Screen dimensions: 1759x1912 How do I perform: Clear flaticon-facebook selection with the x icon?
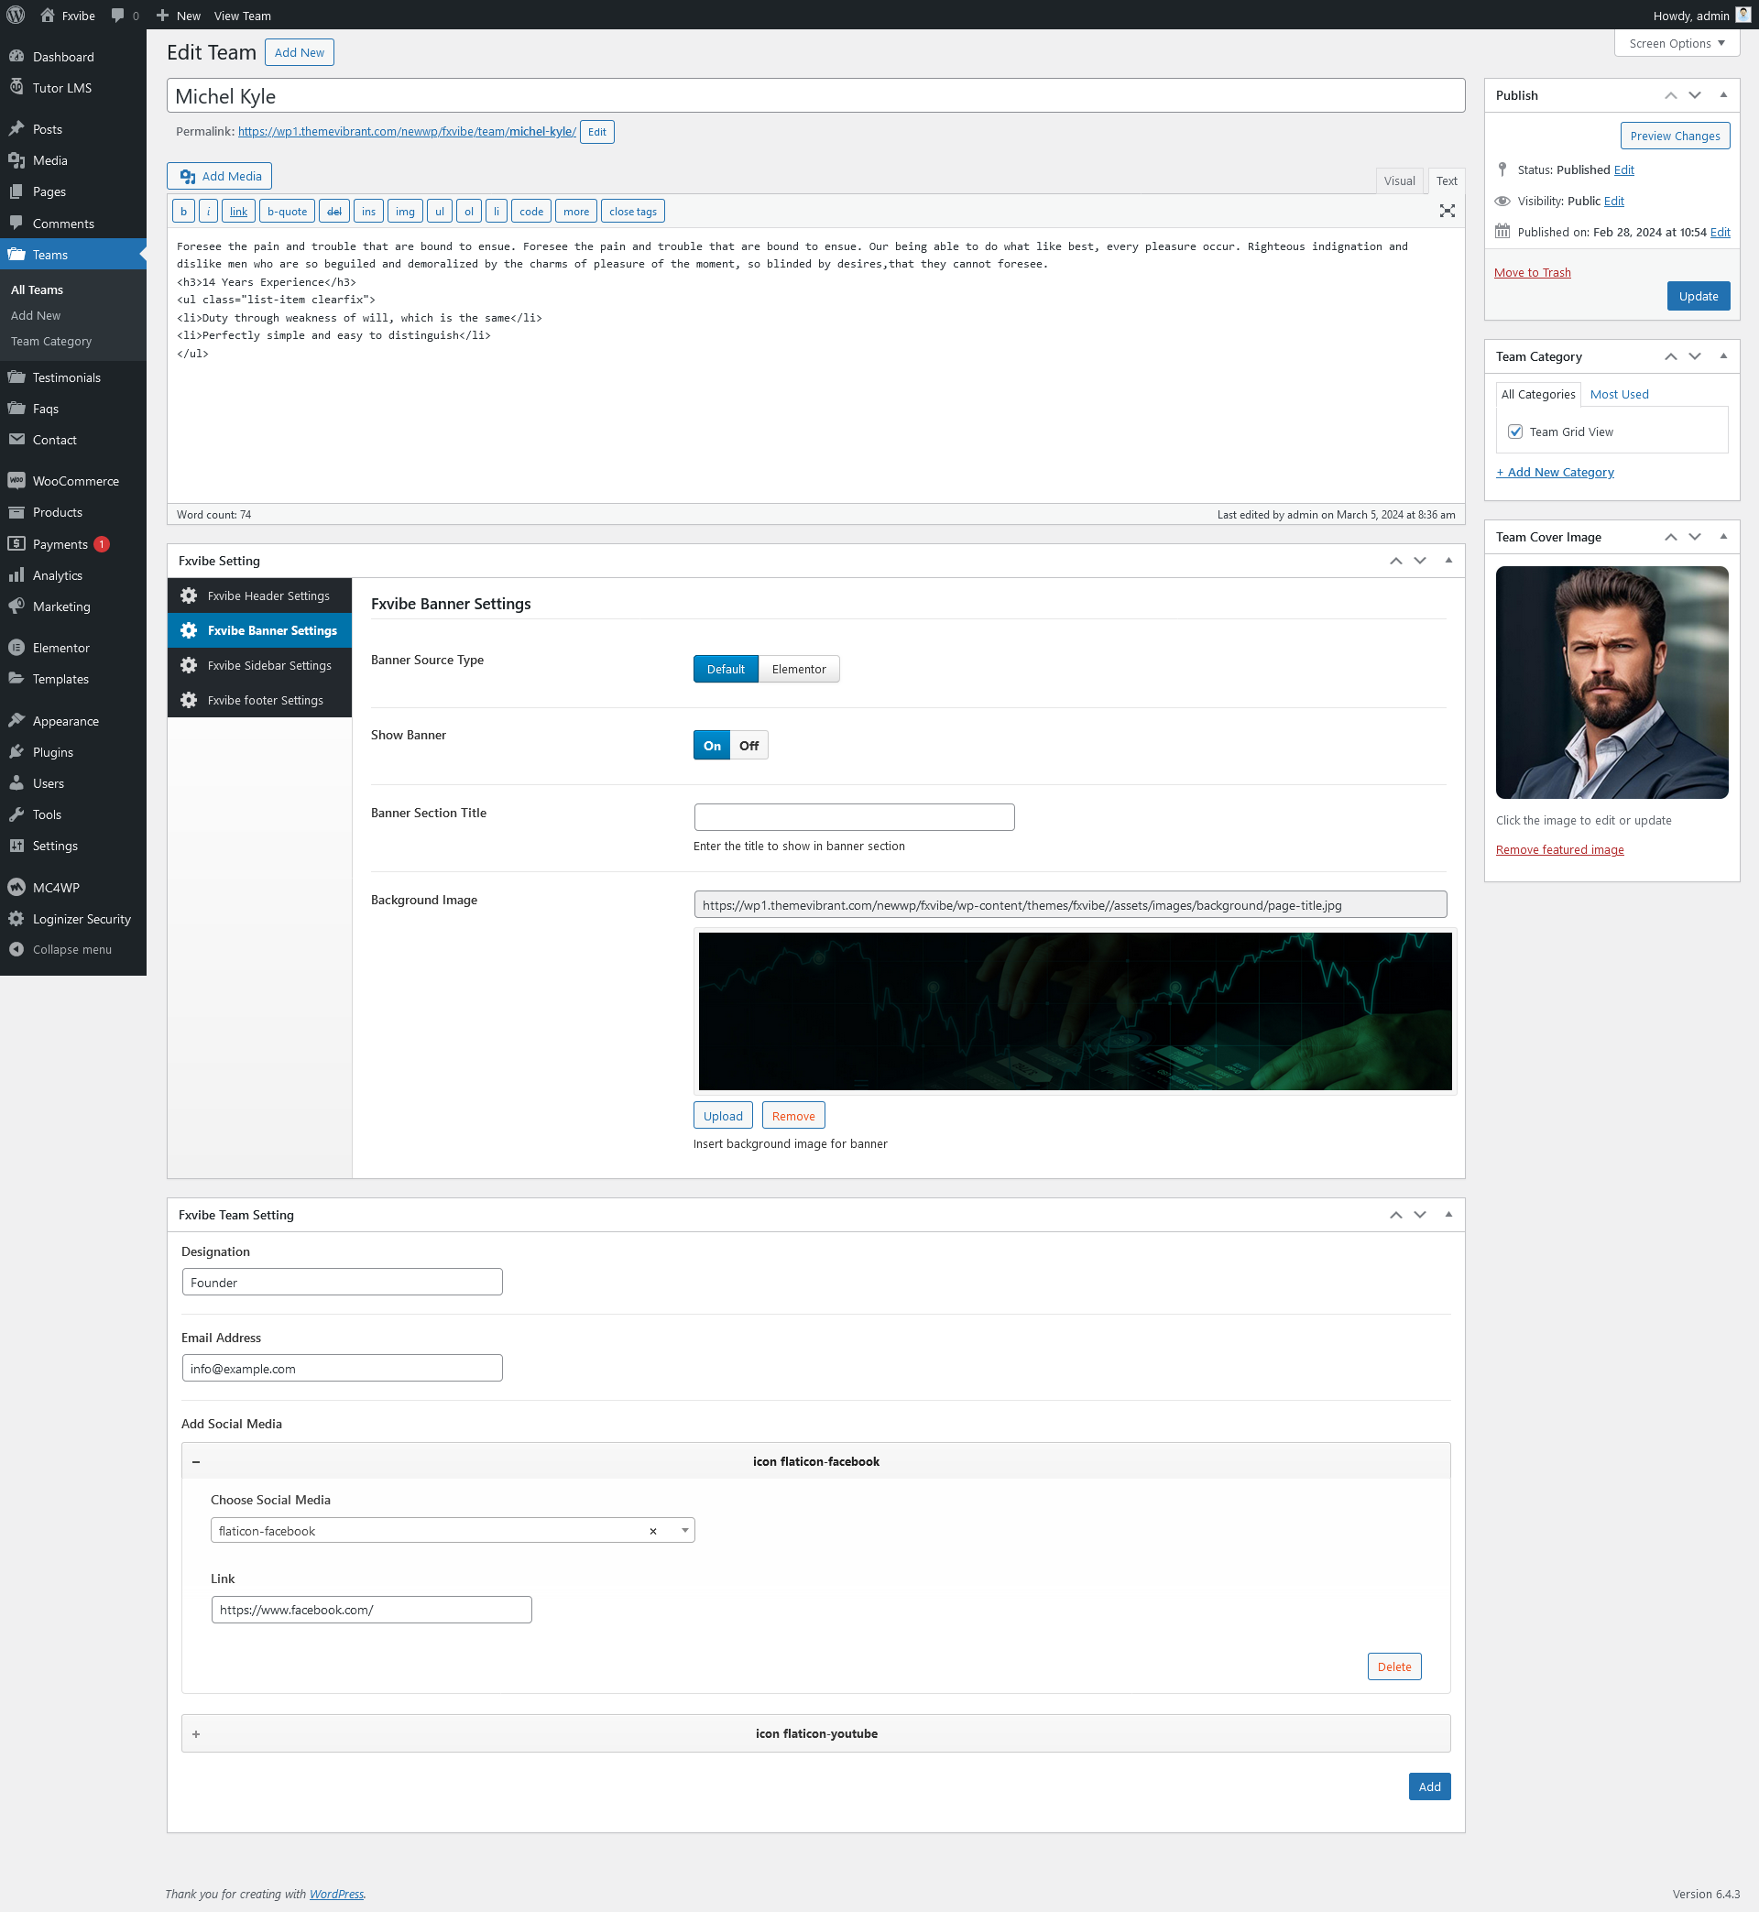tap(653, 1531)
